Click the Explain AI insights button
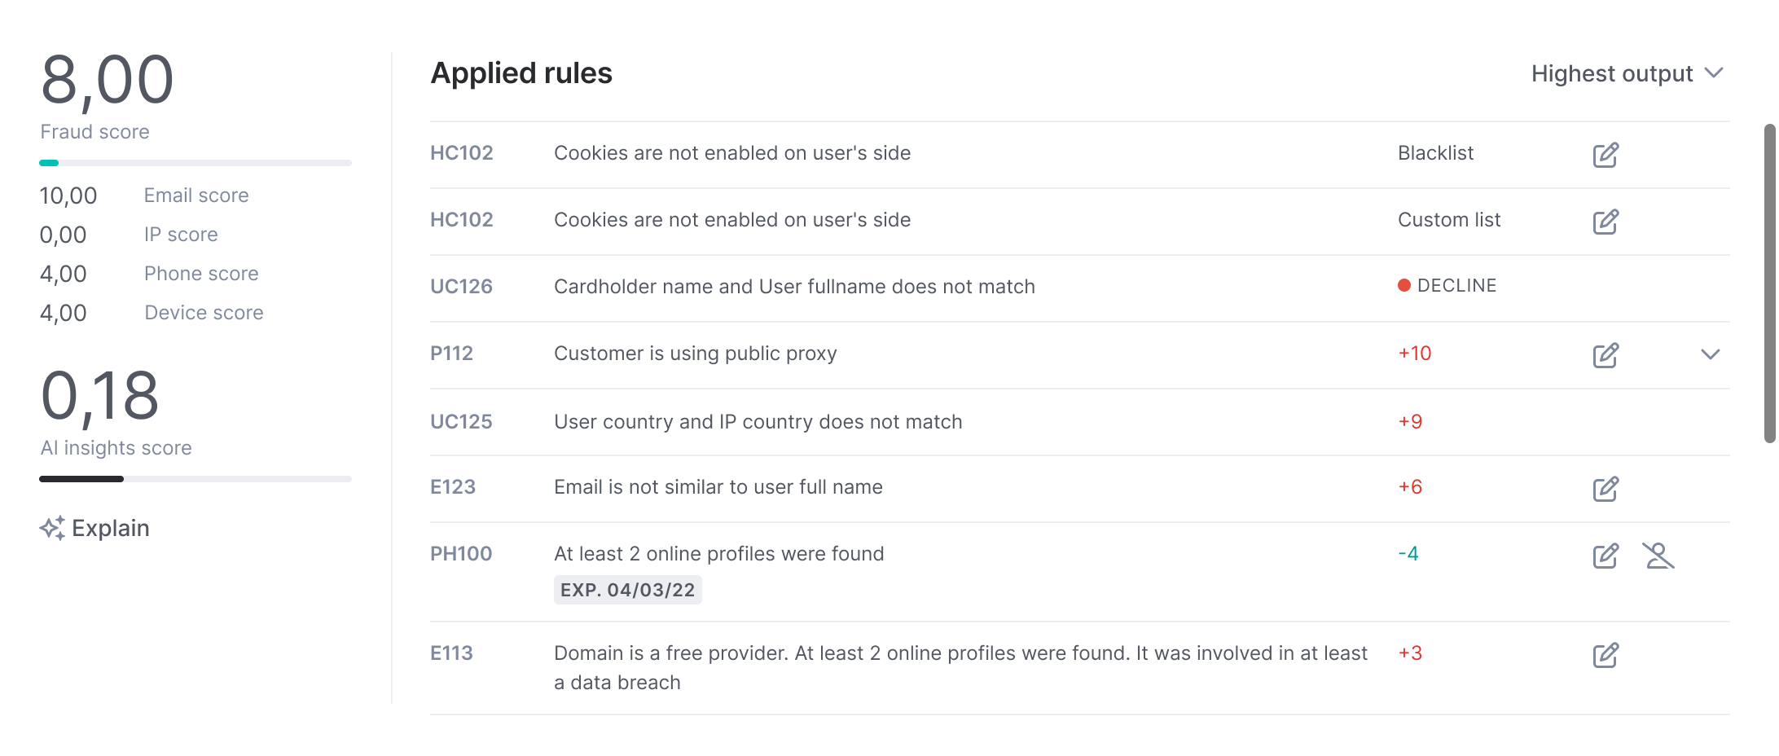The image size is (1779, 756). coord(94,528)
